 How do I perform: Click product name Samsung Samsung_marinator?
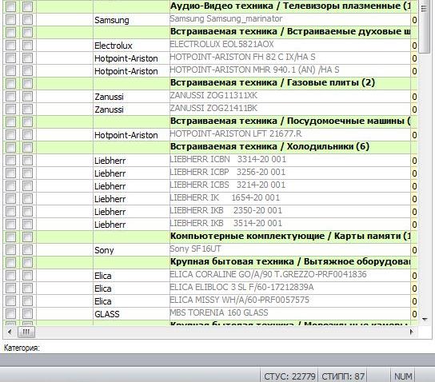tap(225, 19)
